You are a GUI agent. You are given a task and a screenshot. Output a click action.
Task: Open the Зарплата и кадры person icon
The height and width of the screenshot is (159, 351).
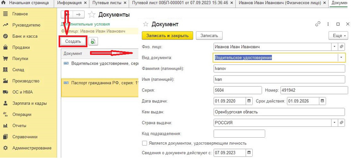pyautogui.click(x=5, y=103)
